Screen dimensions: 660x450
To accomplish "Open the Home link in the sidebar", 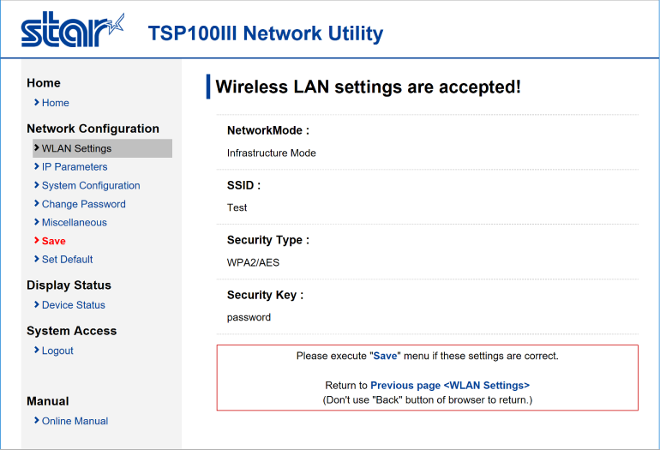I will tap(55, 103).
